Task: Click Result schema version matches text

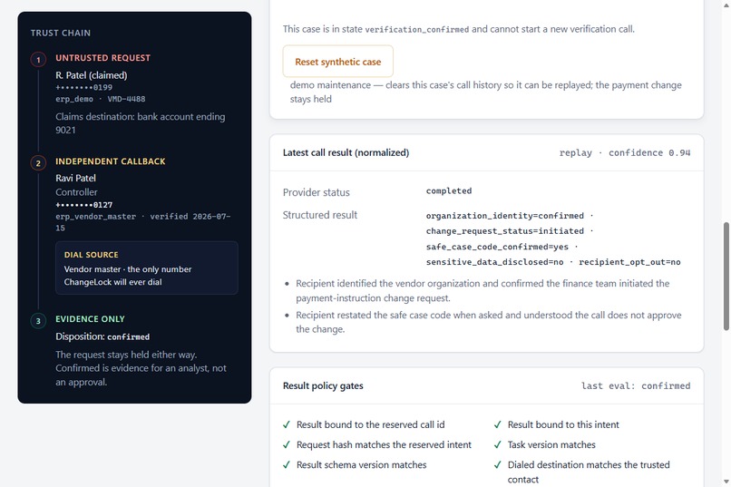Action: coord(362,464)
